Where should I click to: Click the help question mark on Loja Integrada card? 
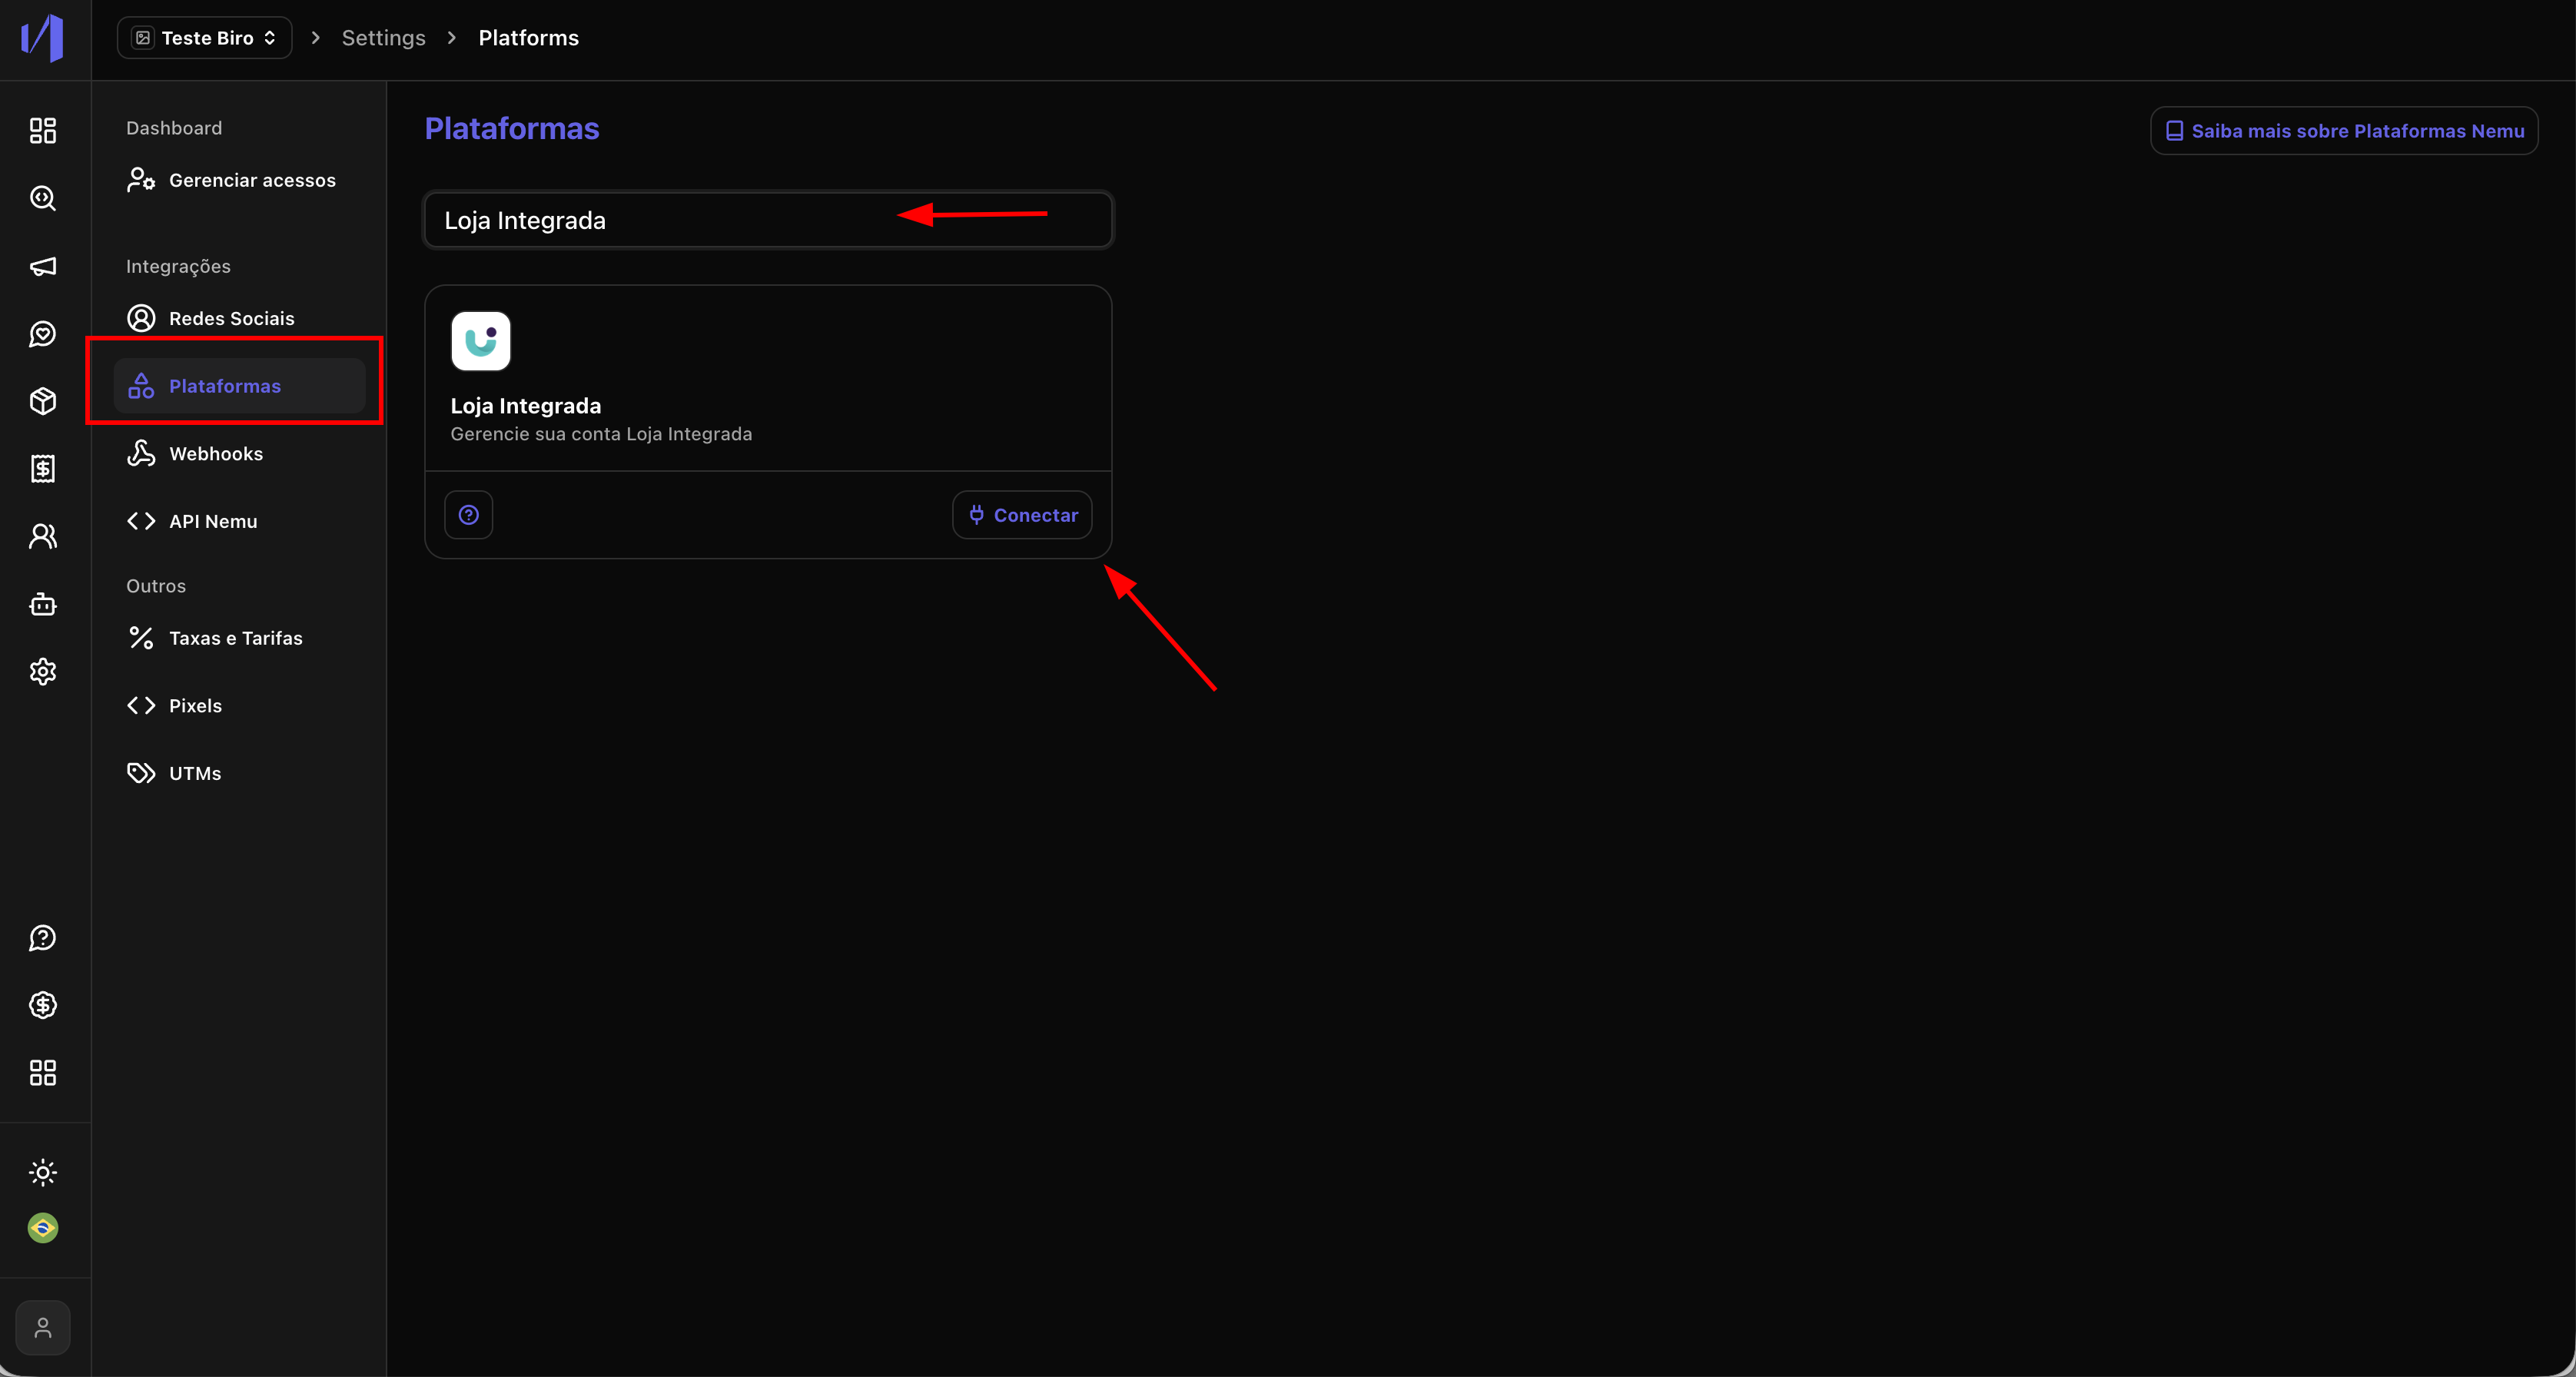tap(468, 515)
